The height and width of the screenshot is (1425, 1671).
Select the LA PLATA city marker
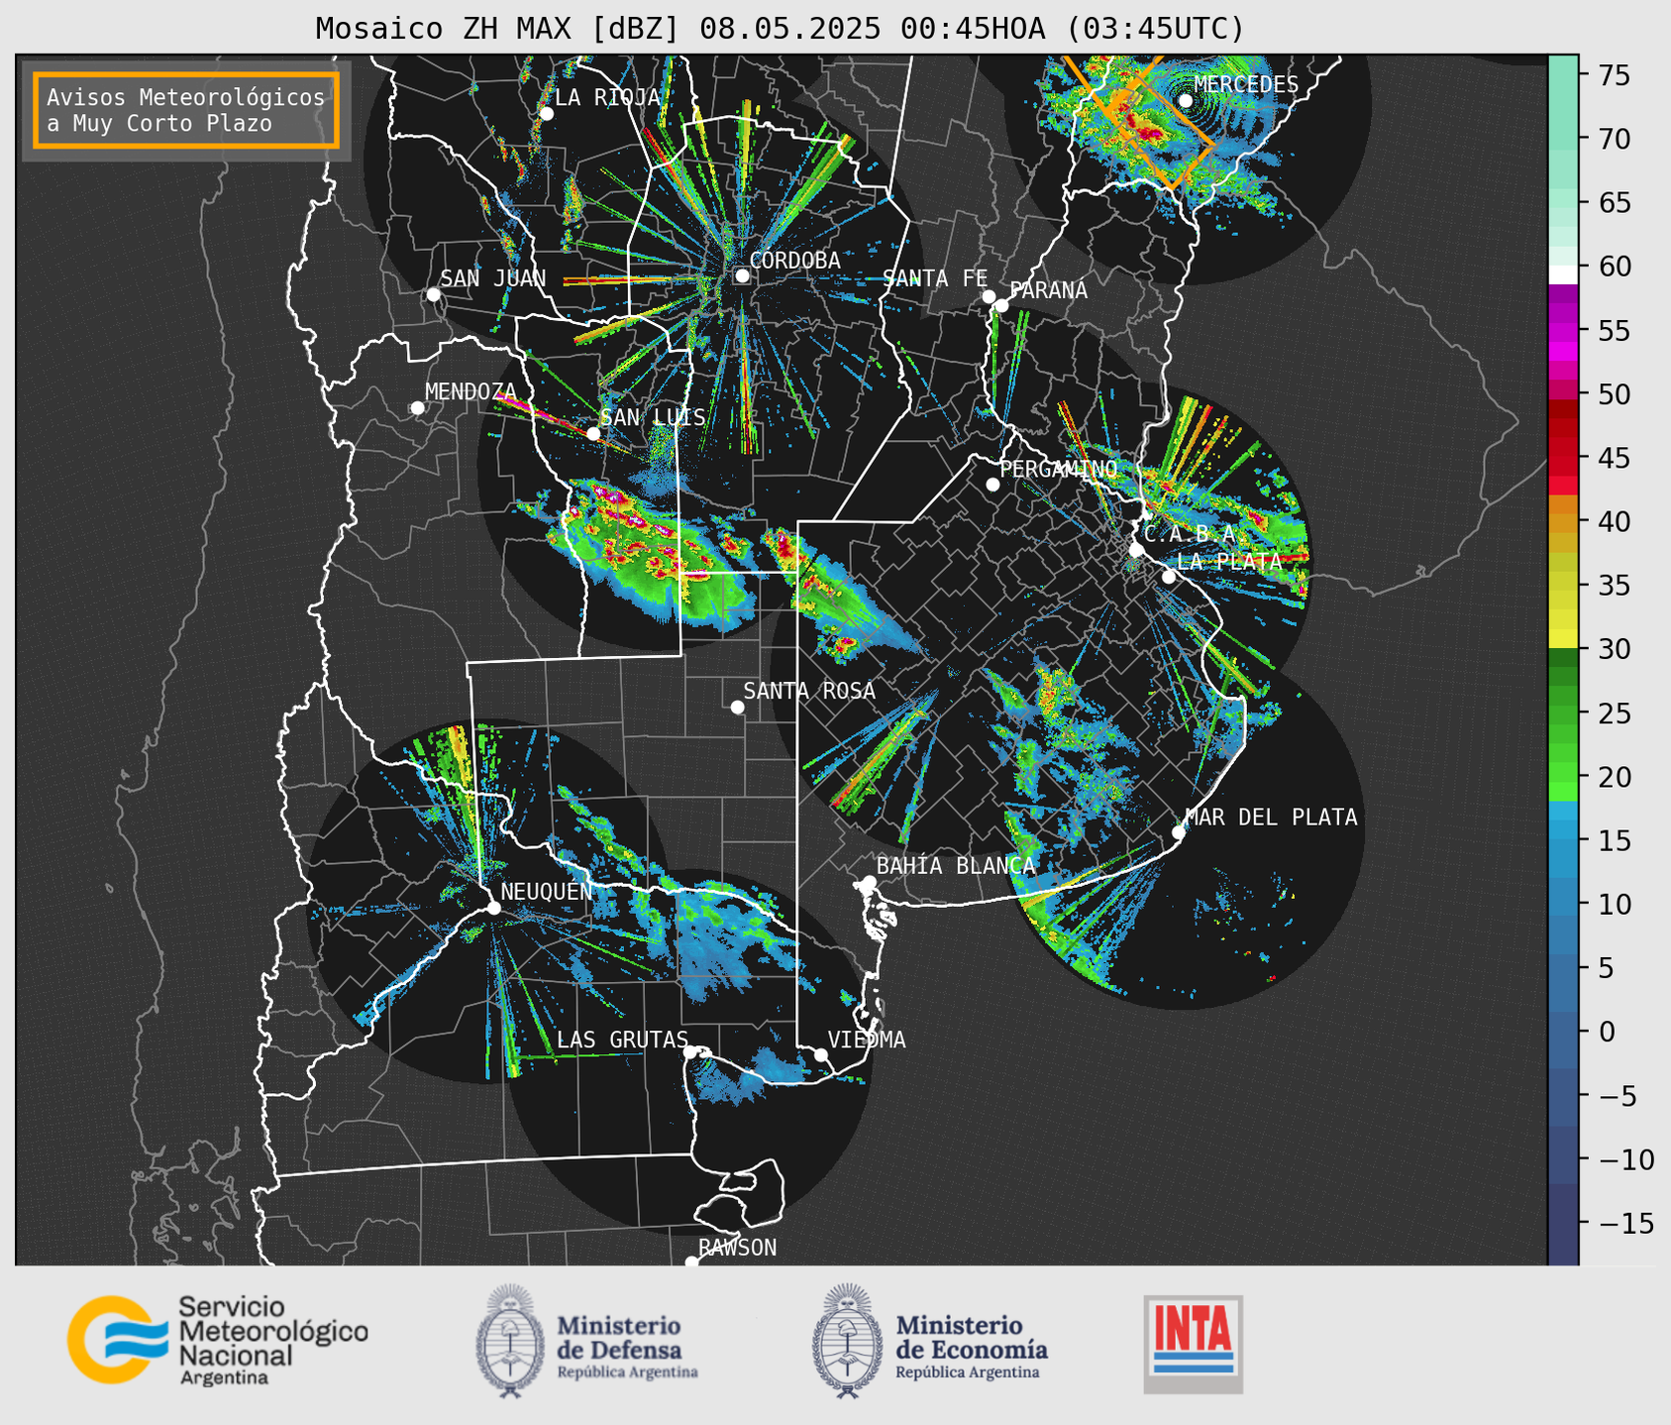coord(1169,577)
